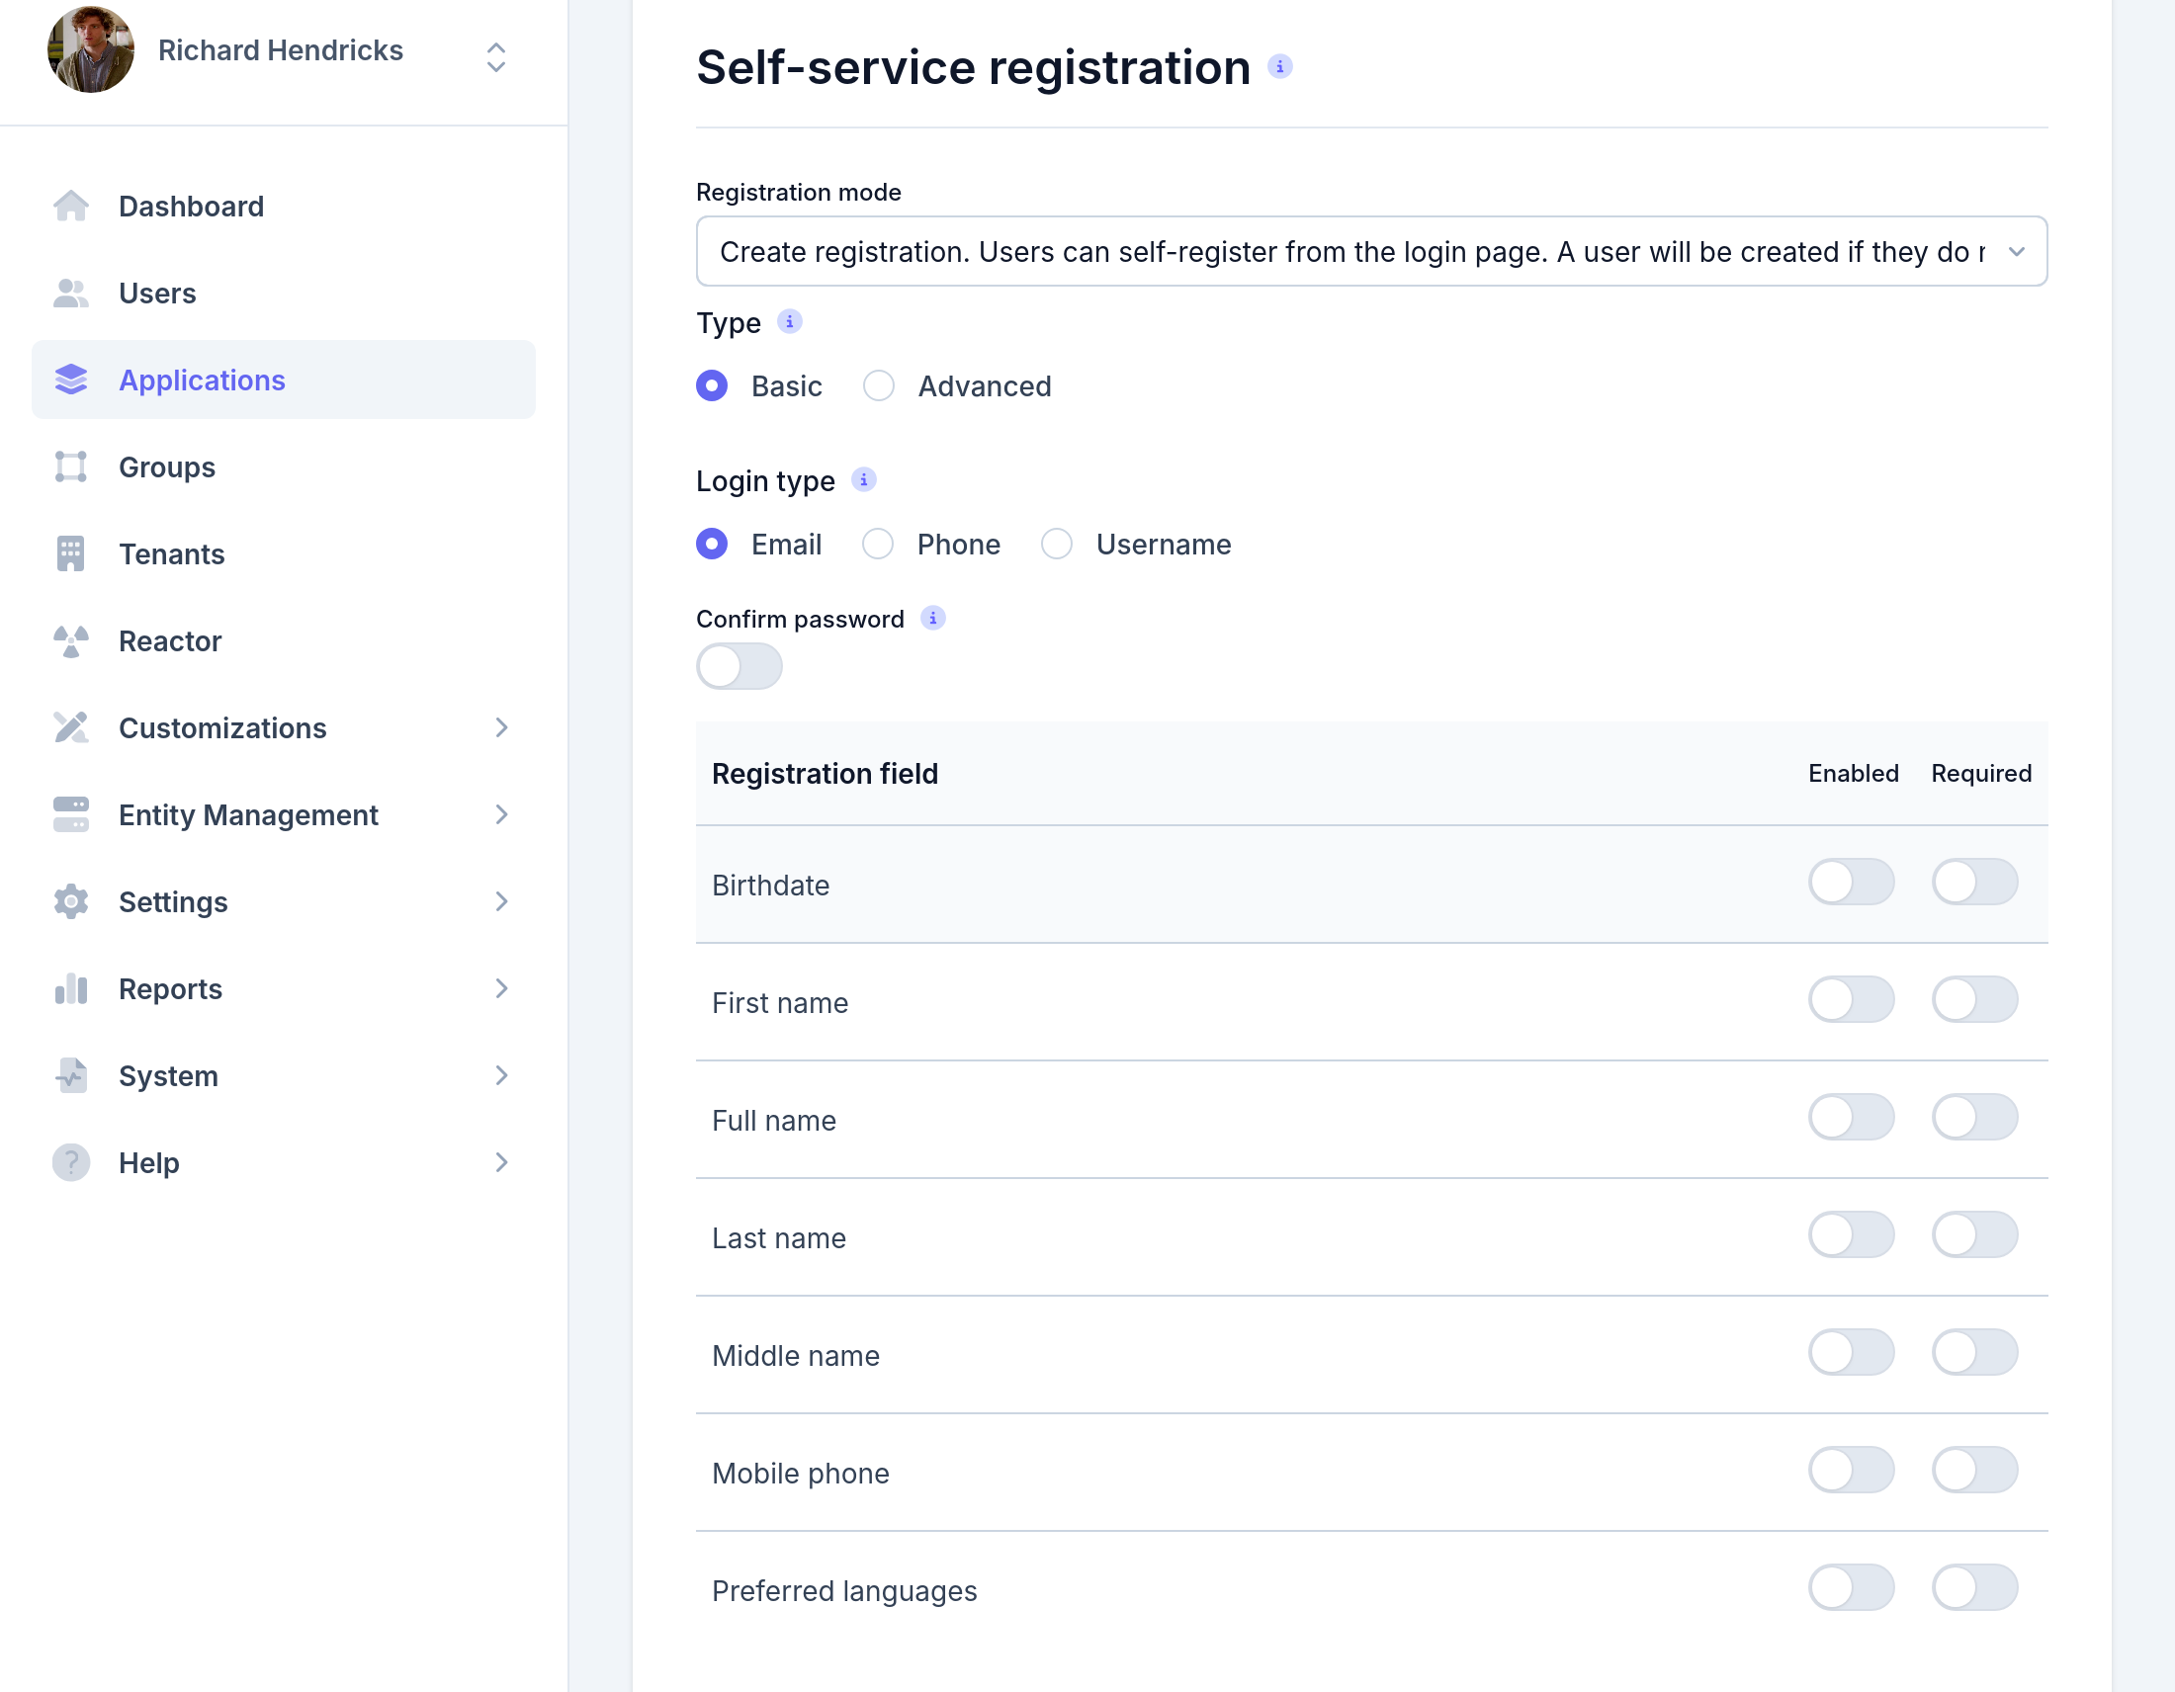The image size is (2175, 1692).
Task: Expand the System submenu chevron
Action: pos(502,1075)
